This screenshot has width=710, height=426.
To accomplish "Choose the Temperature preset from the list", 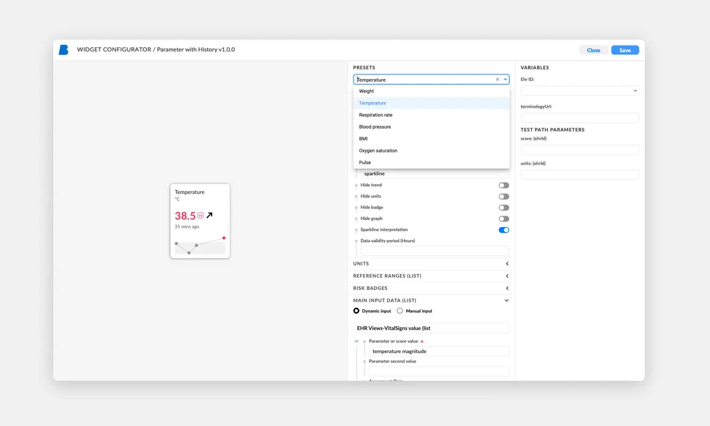I will (431, 103).
